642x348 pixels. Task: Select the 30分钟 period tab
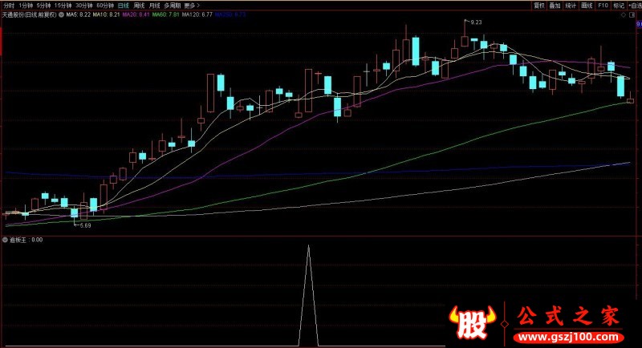(x=84, y=6)
